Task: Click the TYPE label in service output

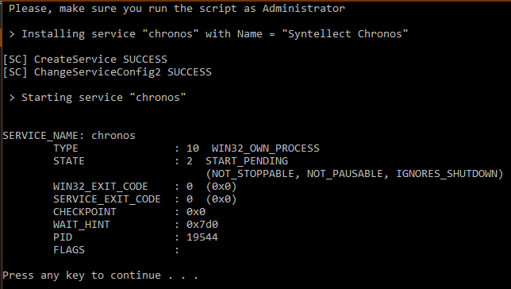Action: click(x=66, y=148)
